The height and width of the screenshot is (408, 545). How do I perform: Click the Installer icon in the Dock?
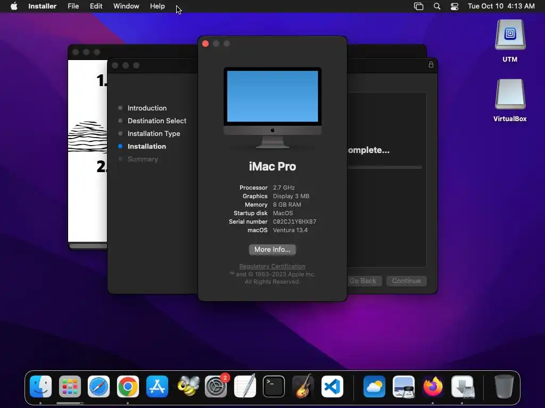pyautogui.click(x=463, y=387)
